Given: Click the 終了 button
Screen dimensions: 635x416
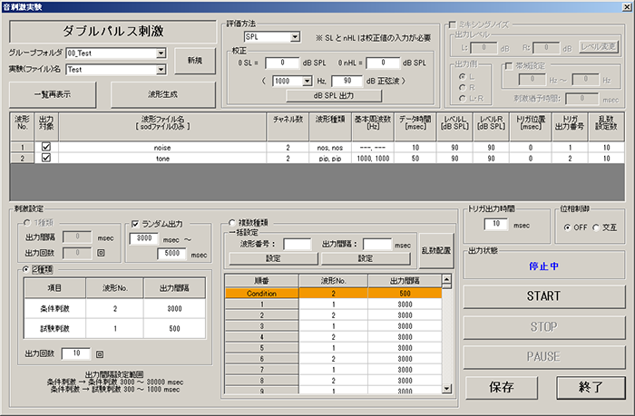Looking at the screenshot, I should pos(591,387).
